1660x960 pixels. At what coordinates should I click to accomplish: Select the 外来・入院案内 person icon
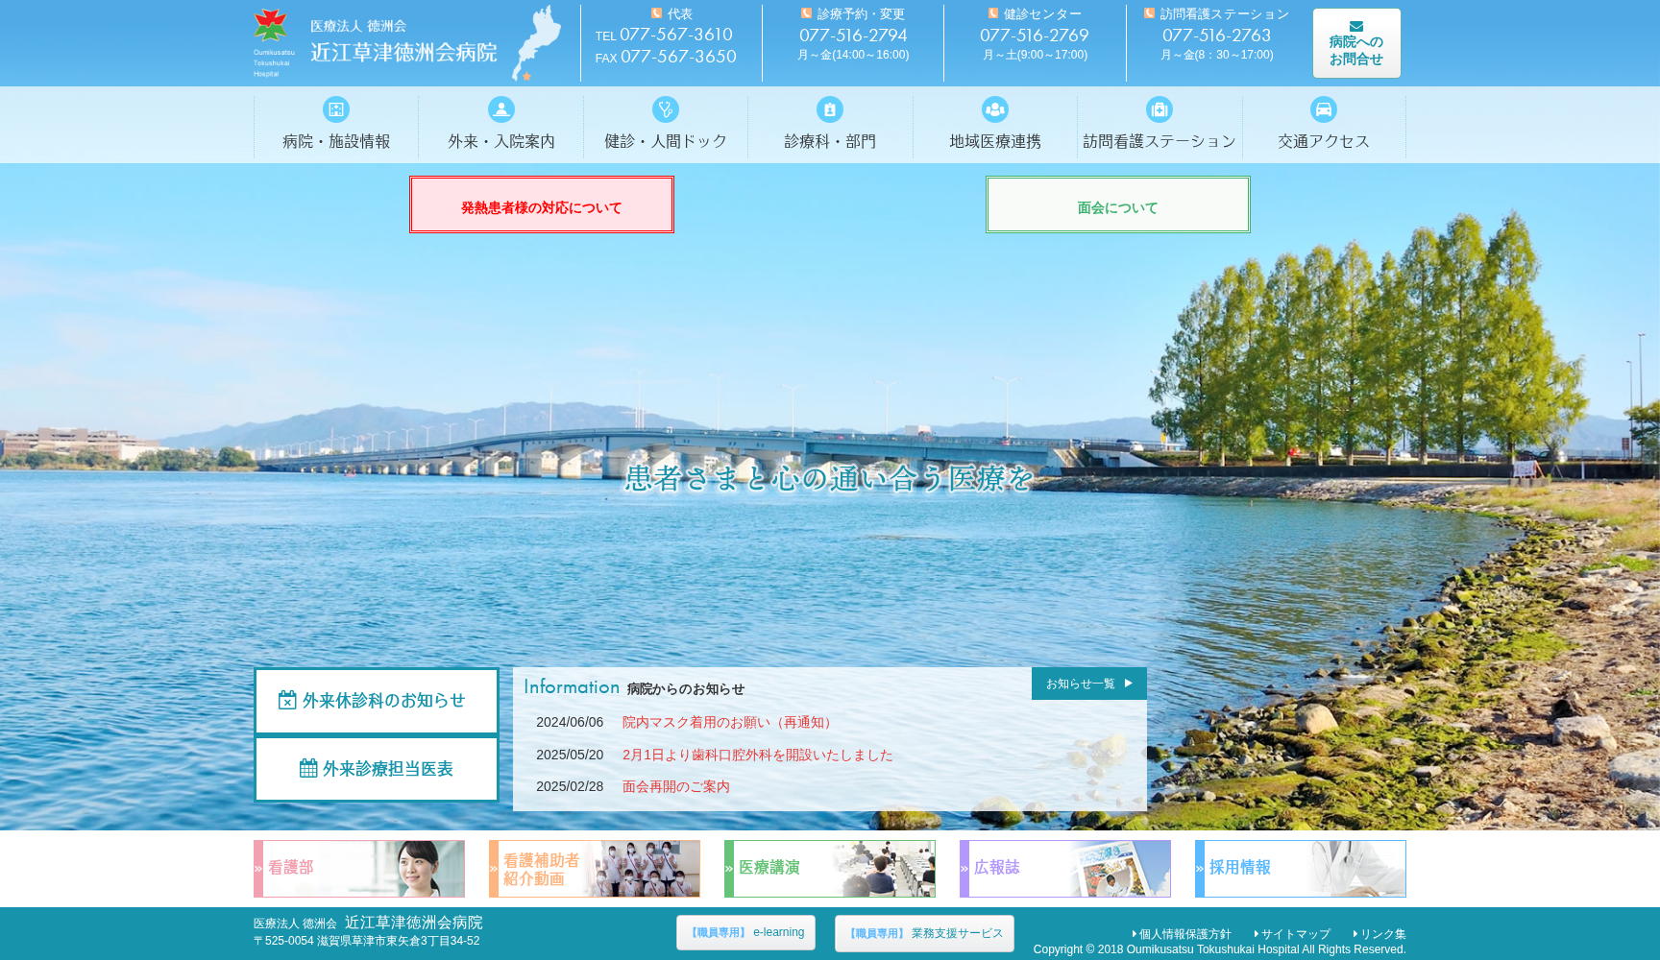[x=500, y=108]
